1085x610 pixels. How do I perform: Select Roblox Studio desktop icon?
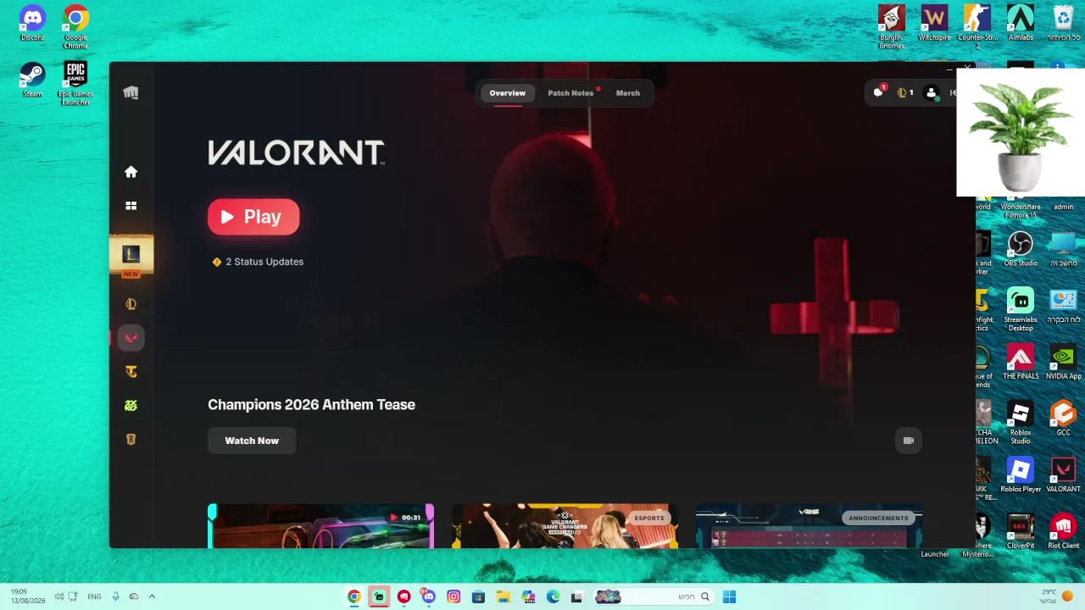coord(1021,423)
